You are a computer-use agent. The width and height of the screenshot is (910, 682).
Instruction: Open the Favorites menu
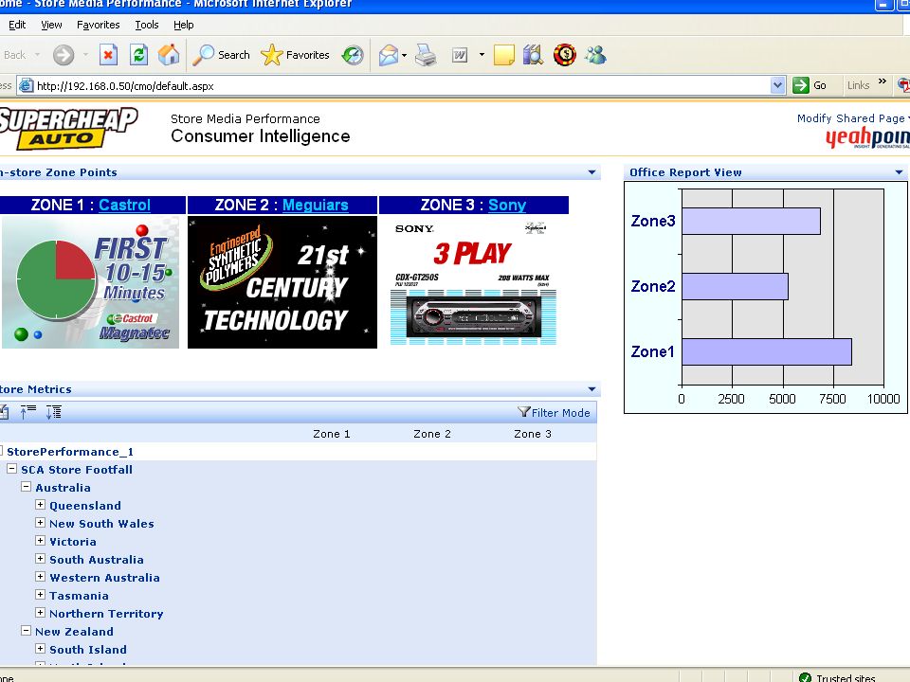click(98, 25)
